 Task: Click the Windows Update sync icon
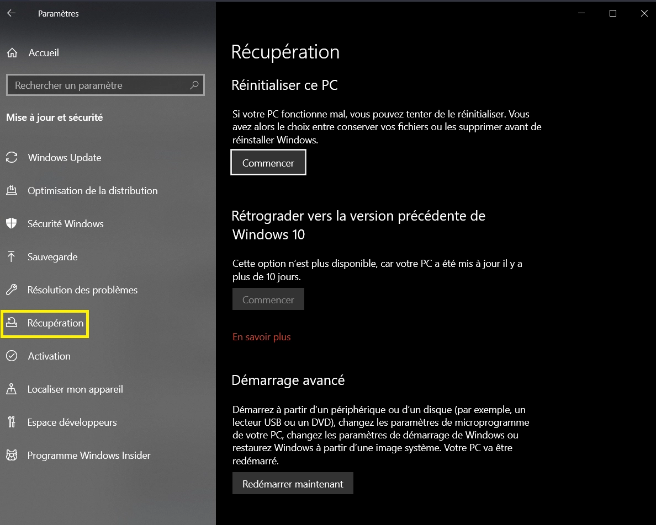coord(12,158)
